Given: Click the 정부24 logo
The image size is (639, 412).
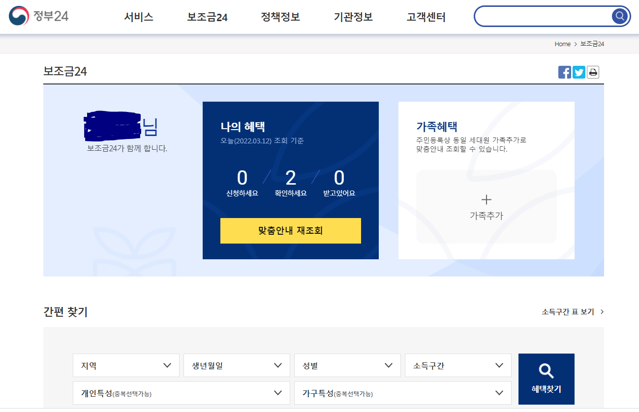Looking at the screenshot, I should (x=39, y=16).
